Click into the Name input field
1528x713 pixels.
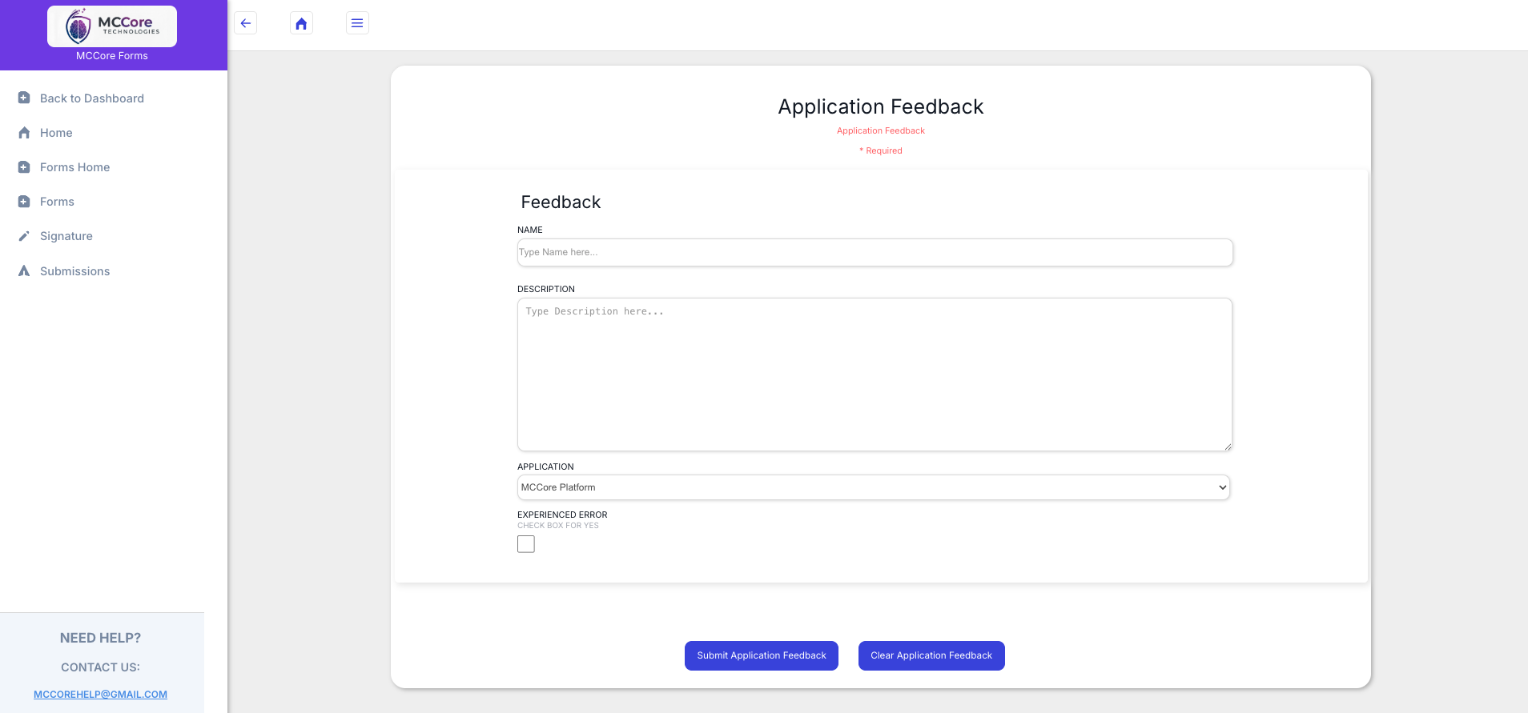875,252
